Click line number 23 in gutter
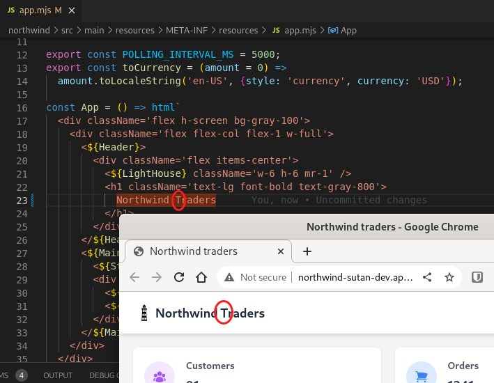Screen dimensions: 494x383 tap(22, 201)
